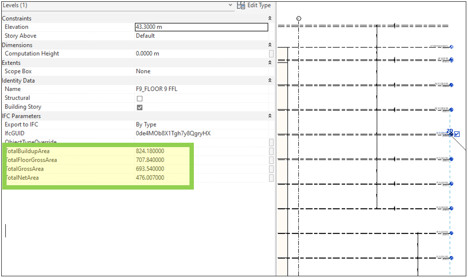Uncheck the Building Story checkbox
Image resolution: width=468 pixels, height=278 pixels.
139,107
